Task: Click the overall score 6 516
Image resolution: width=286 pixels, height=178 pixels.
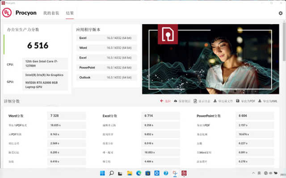Action: pyautogui.click(x=38, y=46)
